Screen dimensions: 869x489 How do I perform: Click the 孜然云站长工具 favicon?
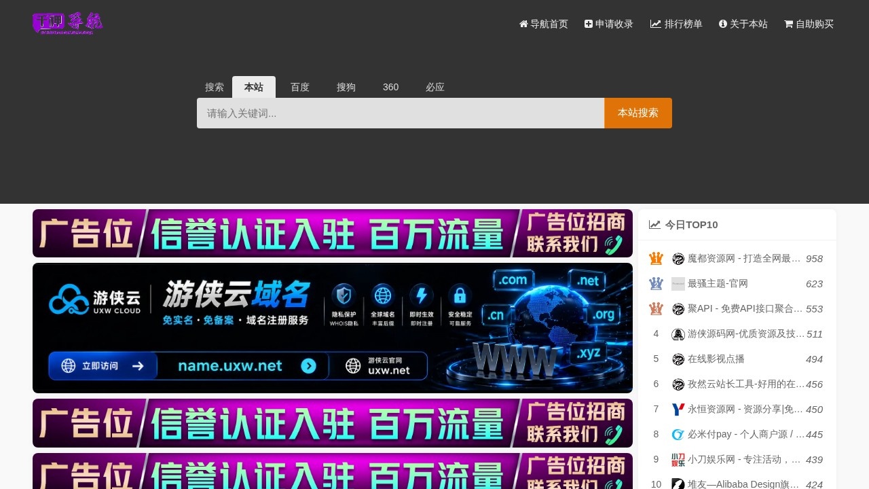pos(678,384)
